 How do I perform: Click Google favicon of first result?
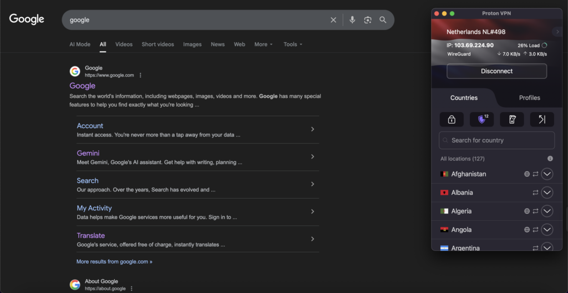coord(75,72)
